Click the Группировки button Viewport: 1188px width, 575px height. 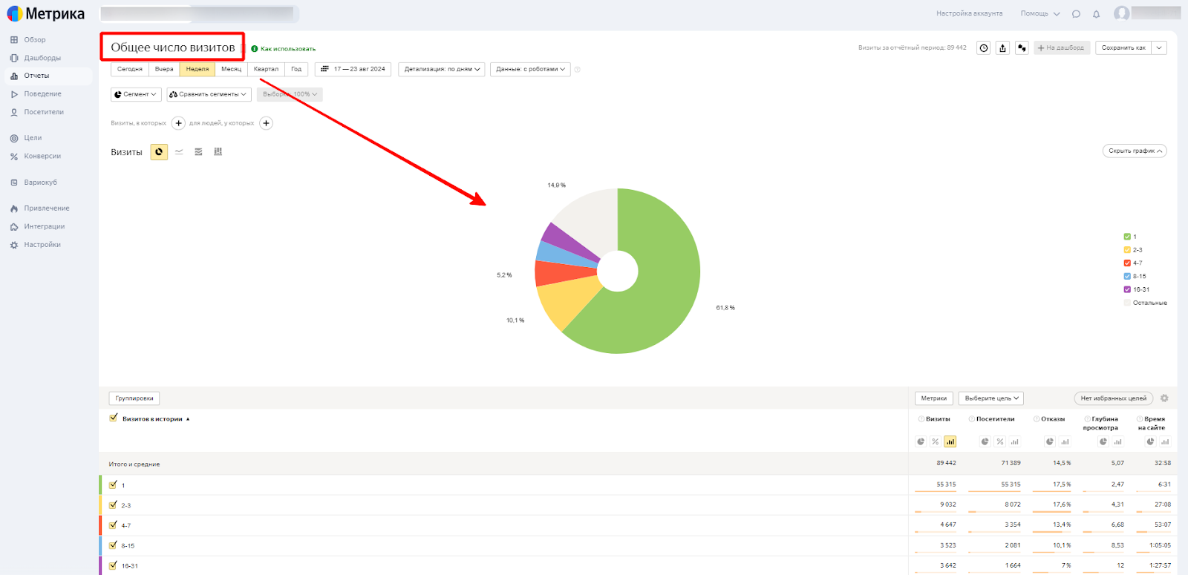pos(134,398)
